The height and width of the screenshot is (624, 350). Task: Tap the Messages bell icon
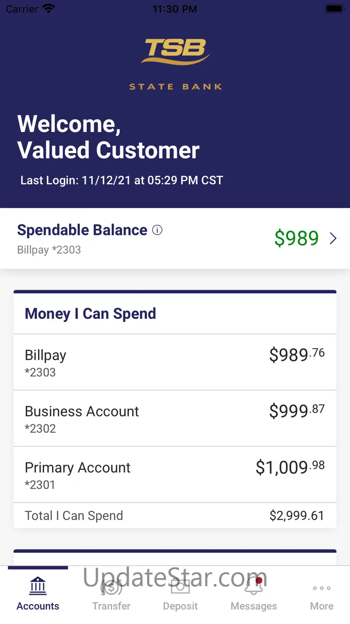click(x=254, y=586)
